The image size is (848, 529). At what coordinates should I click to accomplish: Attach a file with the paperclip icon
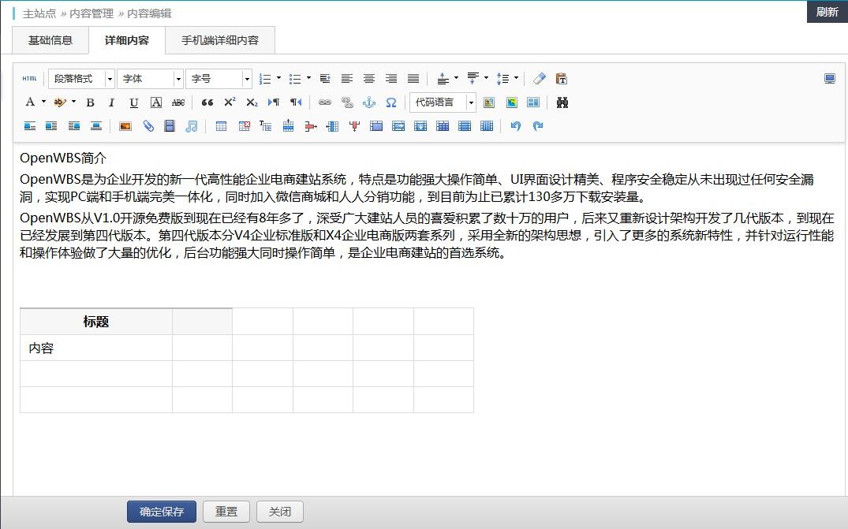pos(148,126)
